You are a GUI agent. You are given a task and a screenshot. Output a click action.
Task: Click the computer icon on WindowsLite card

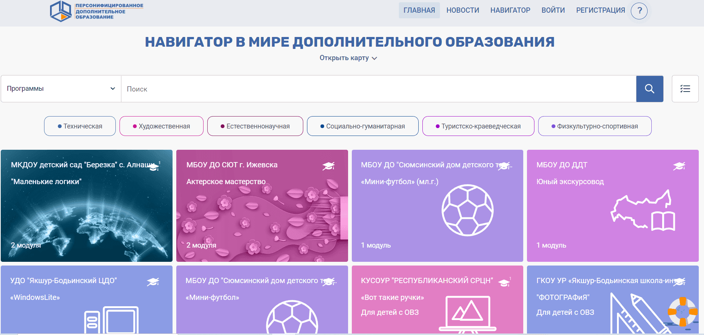click(x=111, y=320)
